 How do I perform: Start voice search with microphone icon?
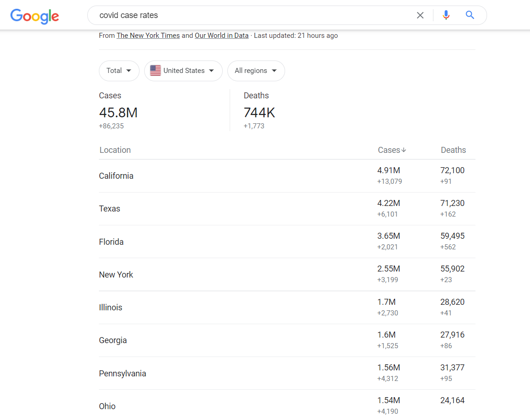[446, 15]
